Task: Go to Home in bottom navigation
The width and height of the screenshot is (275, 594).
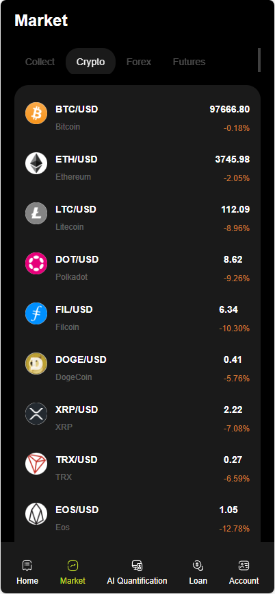Action: (x=27, y=572)
